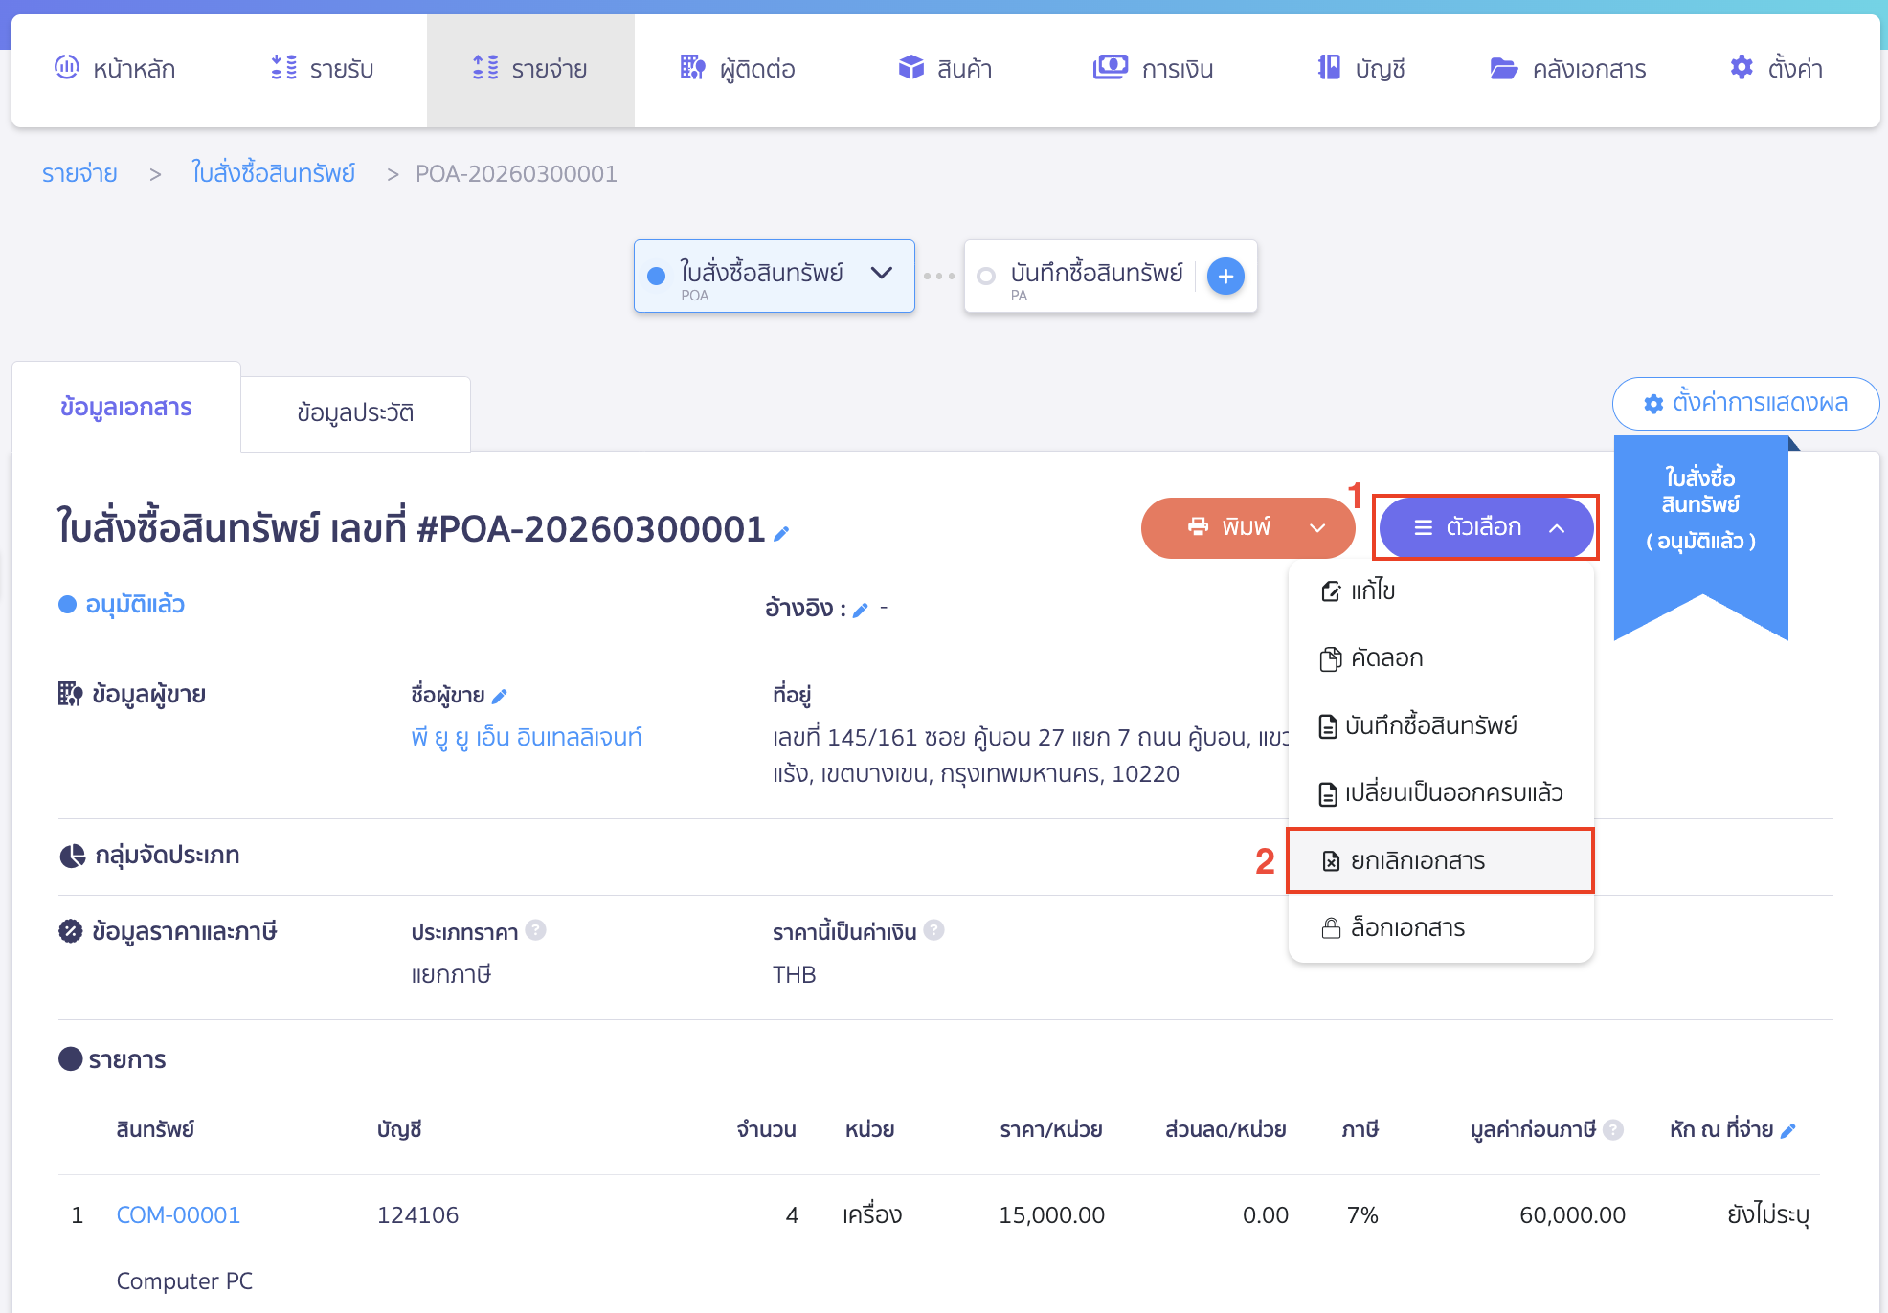The height and width of the screenshot is (1313, 1888).
Task: Choose ยกเลิกเอกสาร from the options menu
Action: [1417, 860]
